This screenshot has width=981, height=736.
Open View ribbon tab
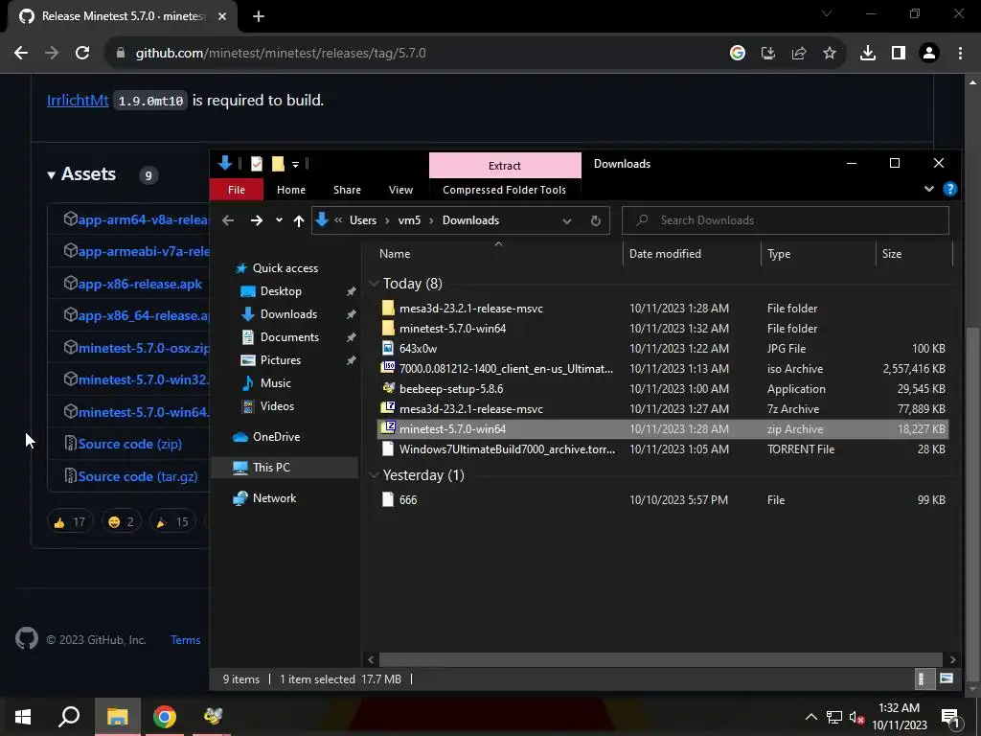point(401,190)
